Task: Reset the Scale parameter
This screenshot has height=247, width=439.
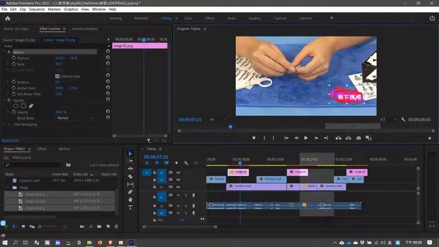Action: point(108,64)
